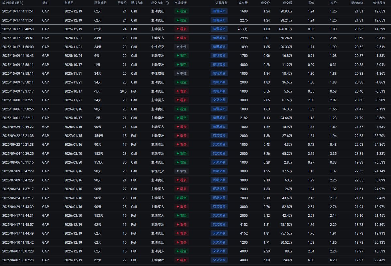Sort by the 标的价格 column header

click(357, 3)
